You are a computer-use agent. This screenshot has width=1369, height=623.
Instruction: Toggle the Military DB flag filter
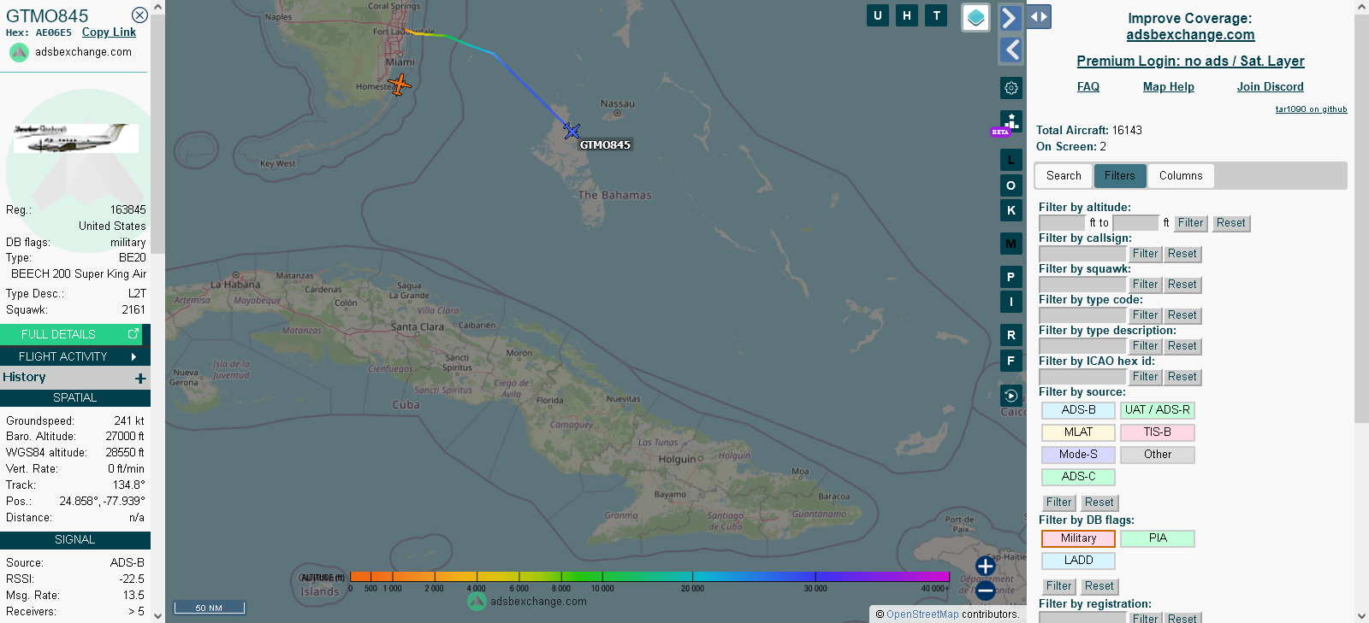tap(1078, 538)
